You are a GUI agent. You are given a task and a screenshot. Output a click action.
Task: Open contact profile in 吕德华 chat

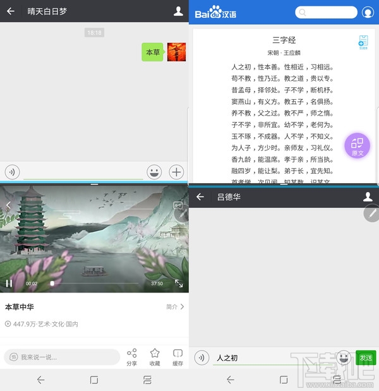point(368,197)
